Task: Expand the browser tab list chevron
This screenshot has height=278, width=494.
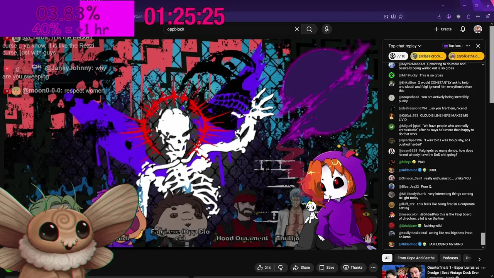Action: [x=443, y=5]
